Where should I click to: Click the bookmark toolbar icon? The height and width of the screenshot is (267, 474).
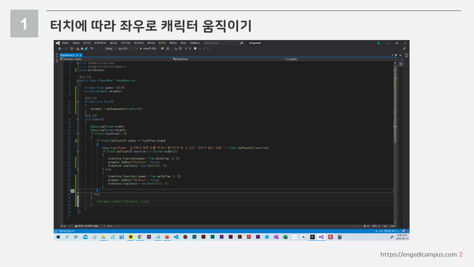tap(195, 49)
